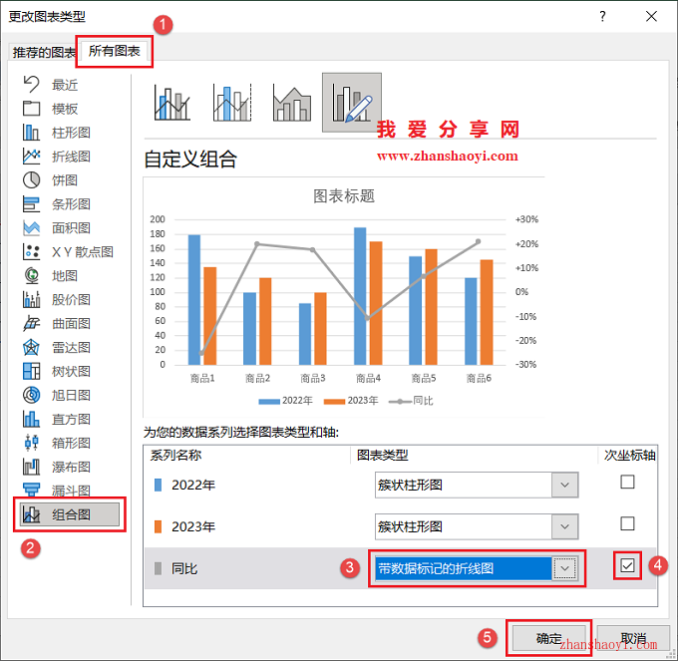Click the 2023年 orange series color marker
678x661 pixels.
pyautogui.click(x=159, y=526)
